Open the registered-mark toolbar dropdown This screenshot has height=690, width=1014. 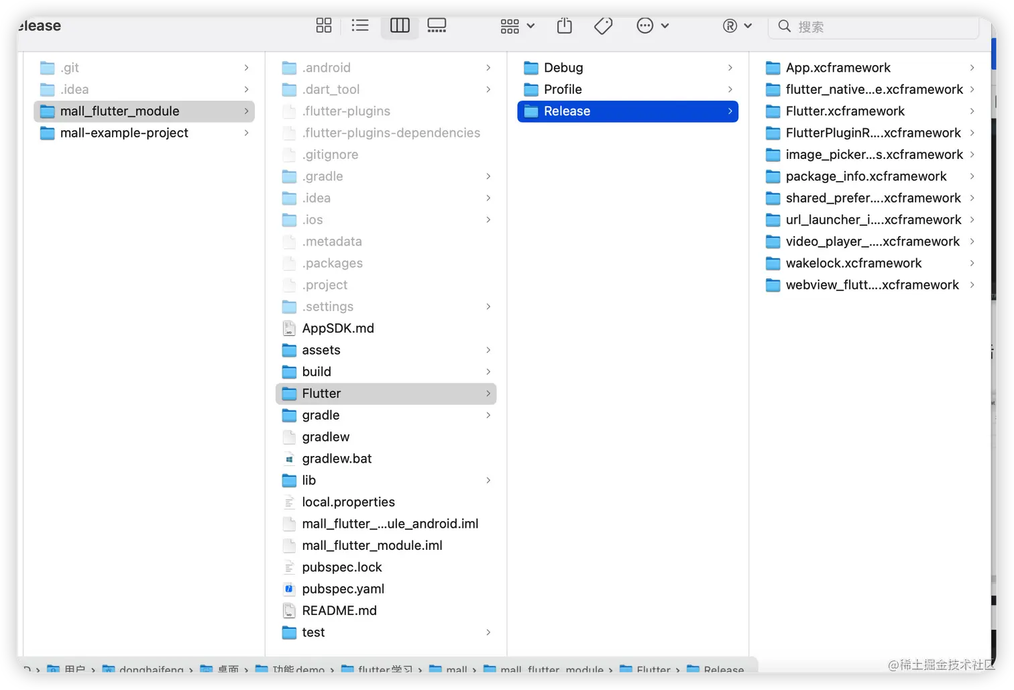[x=737, y=26]
